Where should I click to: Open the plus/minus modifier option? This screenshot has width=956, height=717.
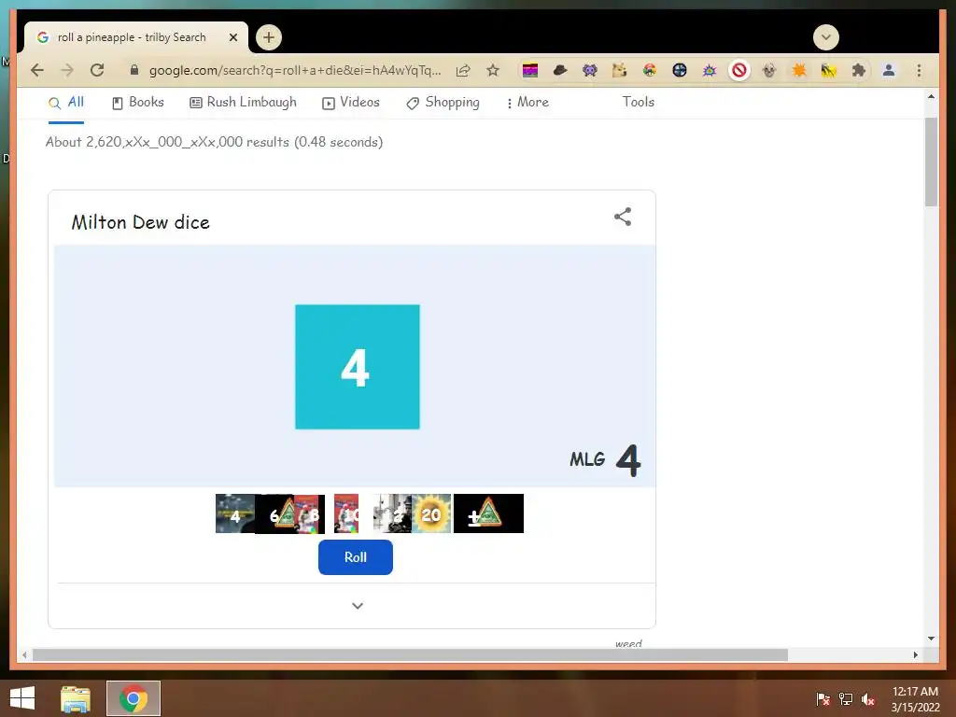pyautogui.click(x=488, y=513)
